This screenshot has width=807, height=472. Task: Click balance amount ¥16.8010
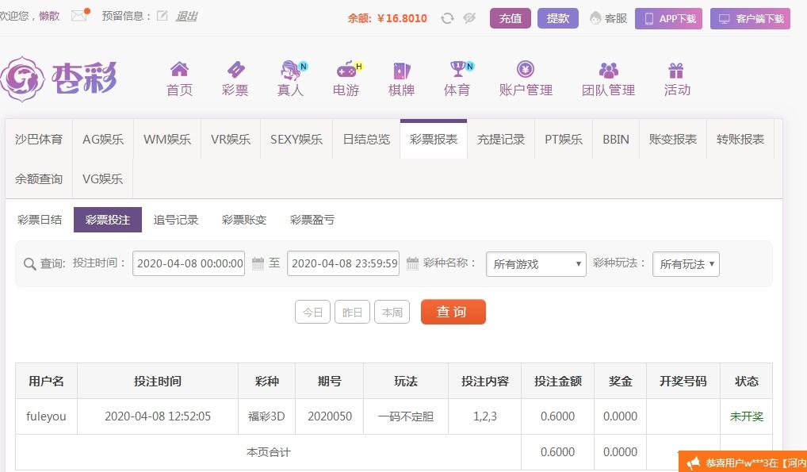402,18
